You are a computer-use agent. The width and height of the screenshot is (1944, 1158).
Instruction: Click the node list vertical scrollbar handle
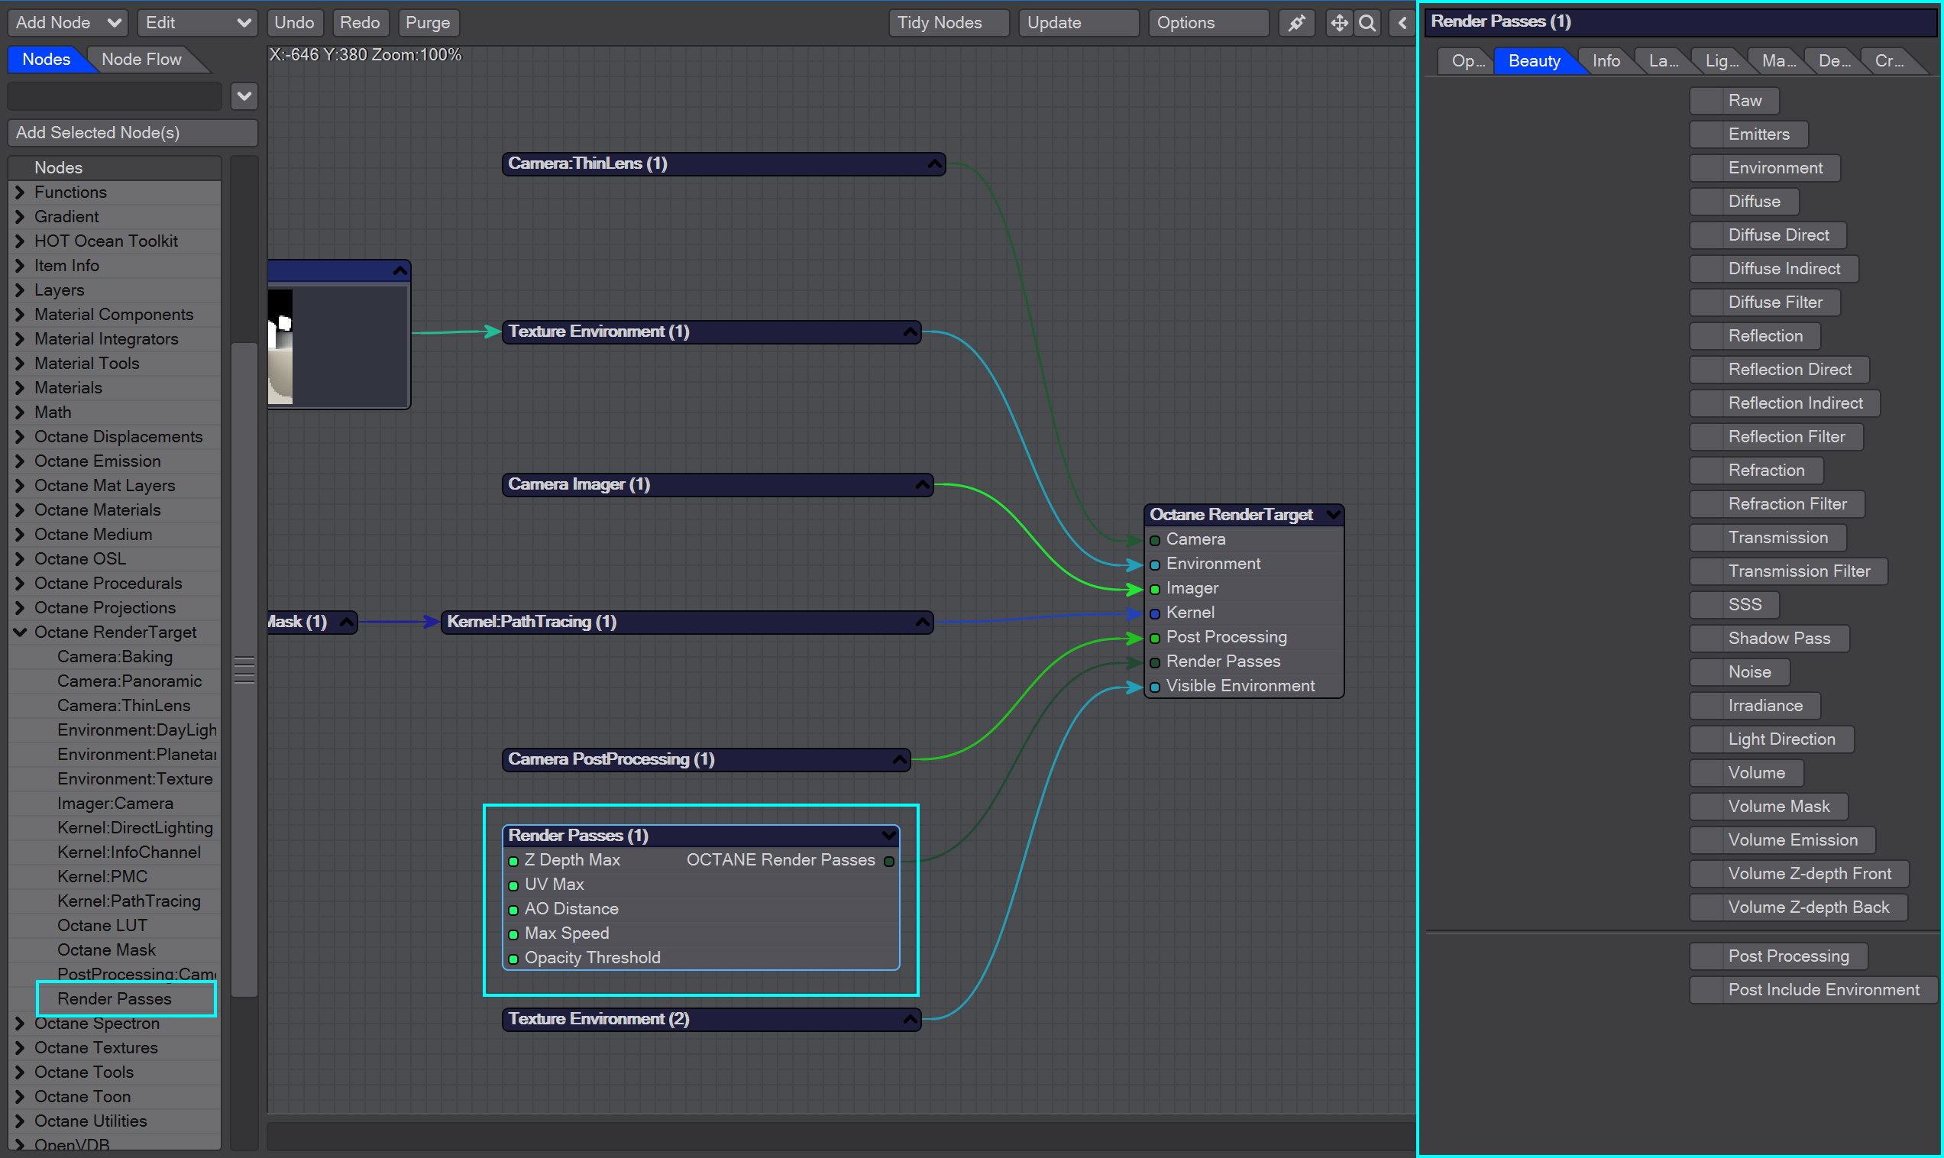tap(244, 668)
